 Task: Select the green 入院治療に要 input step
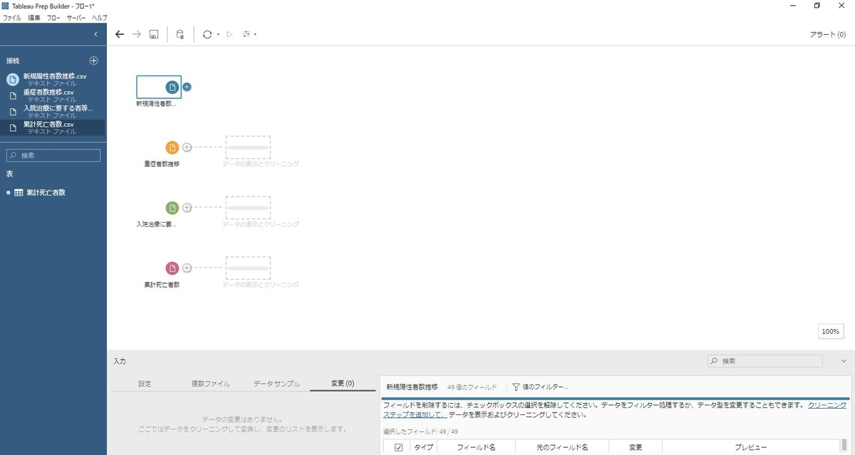pyautogui.click(x=172, y=208)
